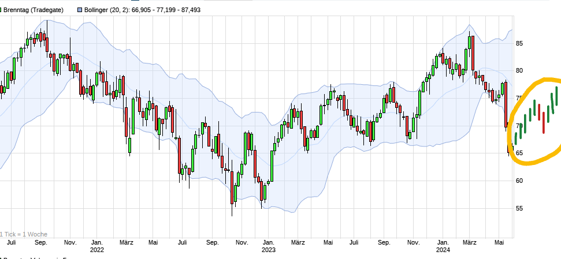Click the blue Bollinger legend color swatch
This screenshot has height=259, width=561.
click(80, 10)
